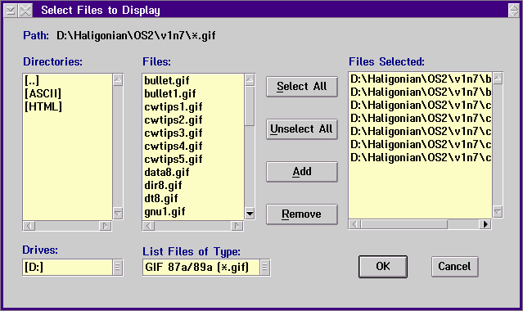Screen dimensions: 523x311
Task: Click down arrow of Files Selected scrollbar
Action: coord(498,211)
